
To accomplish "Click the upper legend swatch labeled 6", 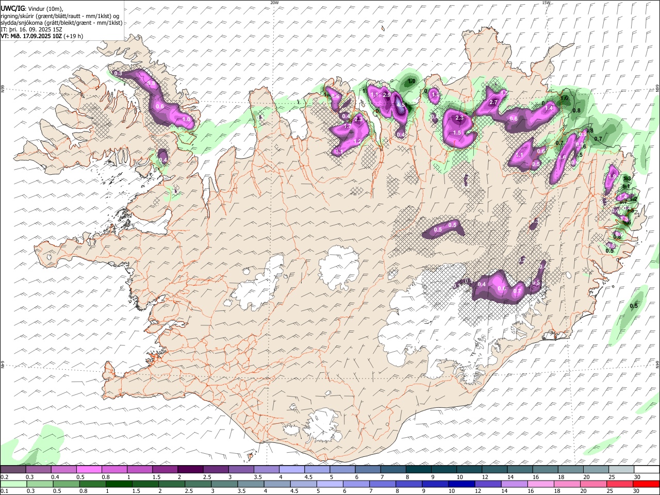I will pos(368,469).
